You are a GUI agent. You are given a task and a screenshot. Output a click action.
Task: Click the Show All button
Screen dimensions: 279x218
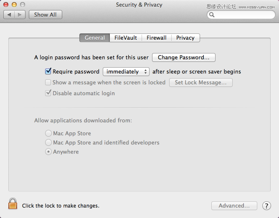point(46,15)
